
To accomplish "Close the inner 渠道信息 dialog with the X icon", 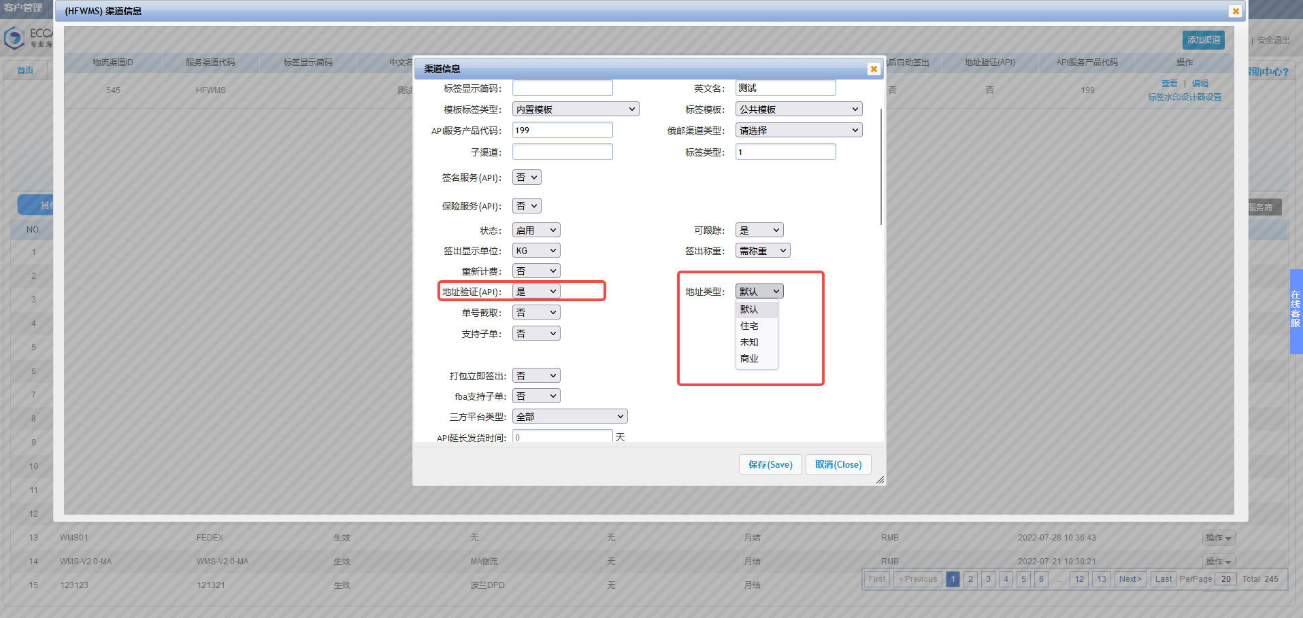I will (x=874, y=69).
